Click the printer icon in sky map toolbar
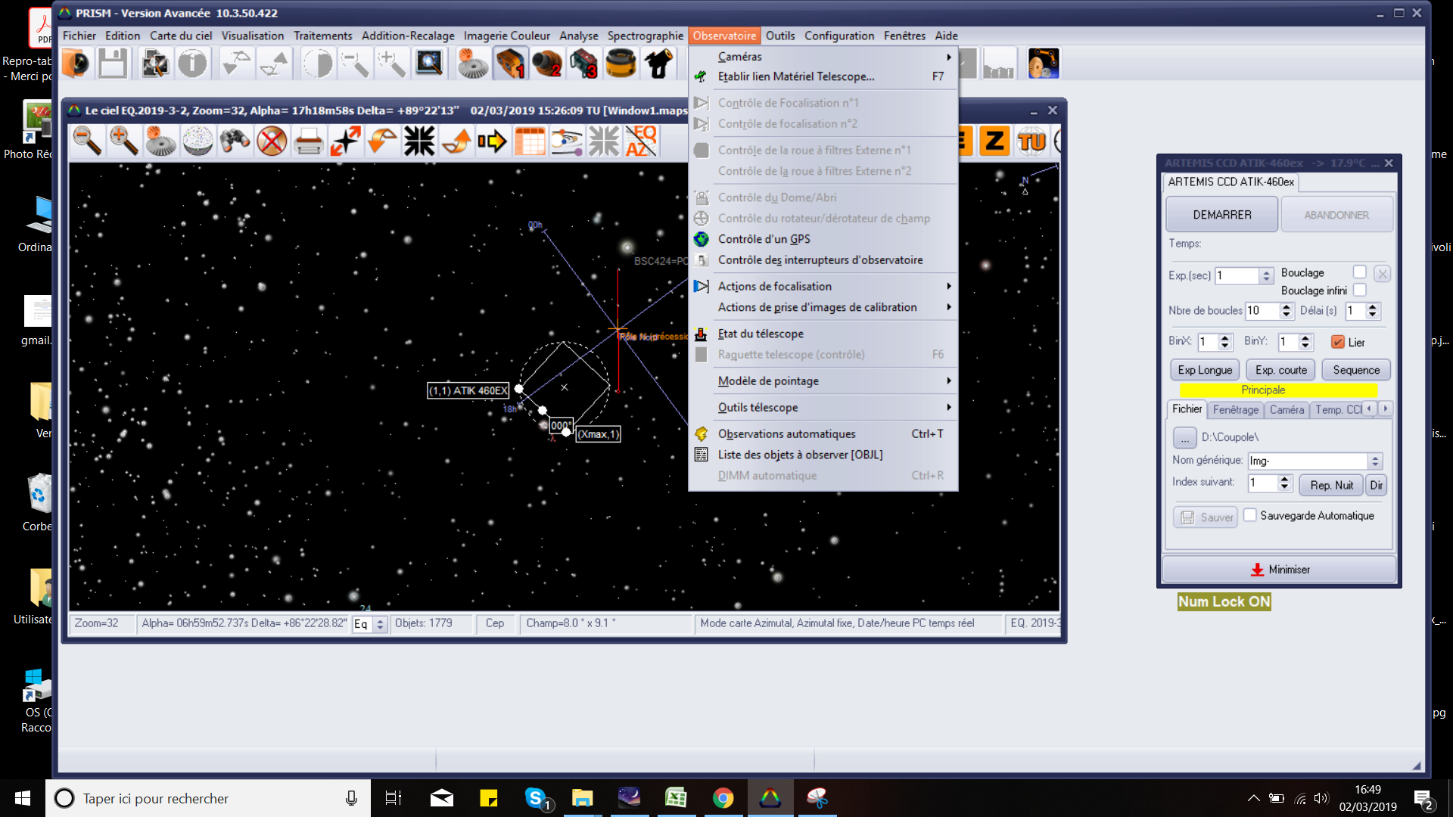Viewport: 1453px width, 817px height. [308, 141]
